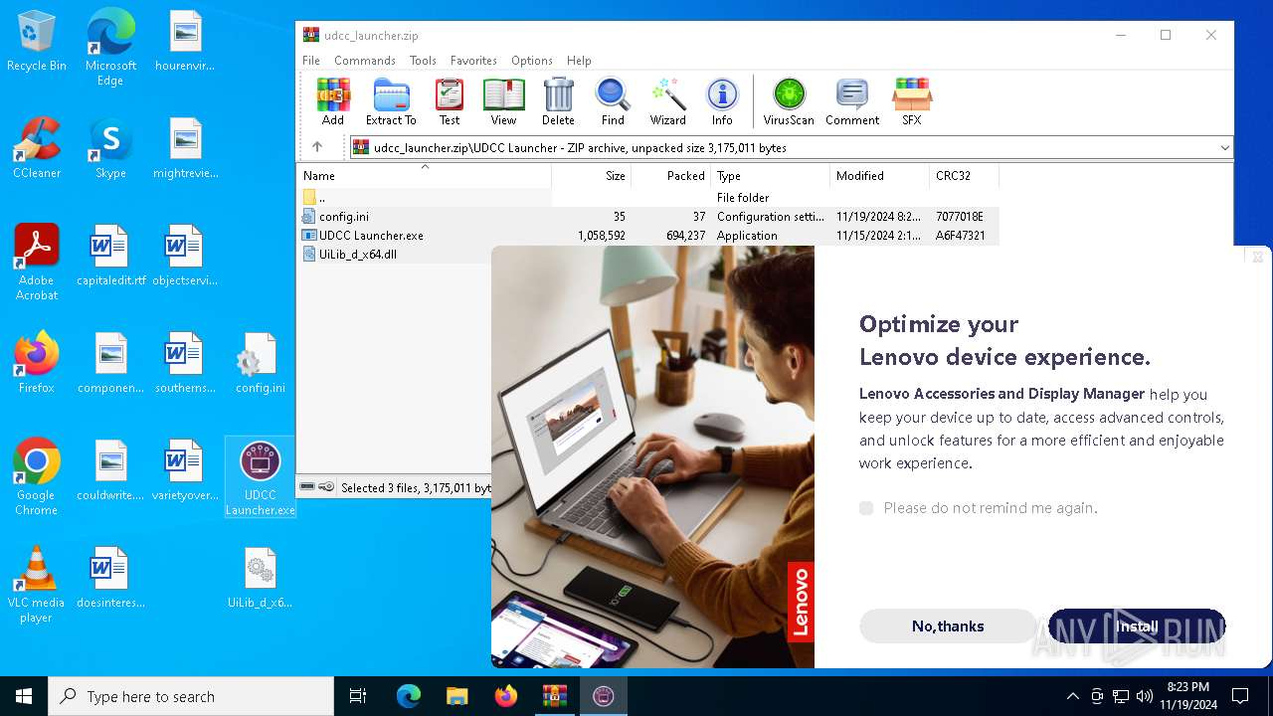Sort by Type column header
This screenshot has width=1273, height=716.
(x=771, y=176)
